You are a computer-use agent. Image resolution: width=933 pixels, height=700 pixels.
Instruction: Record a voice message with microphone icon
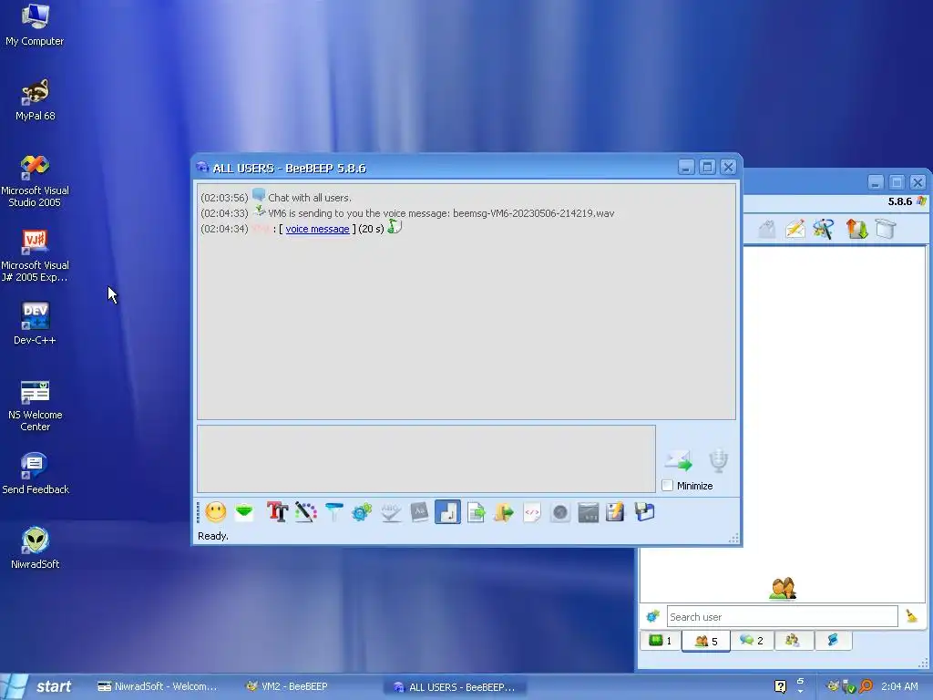[718, 460]
